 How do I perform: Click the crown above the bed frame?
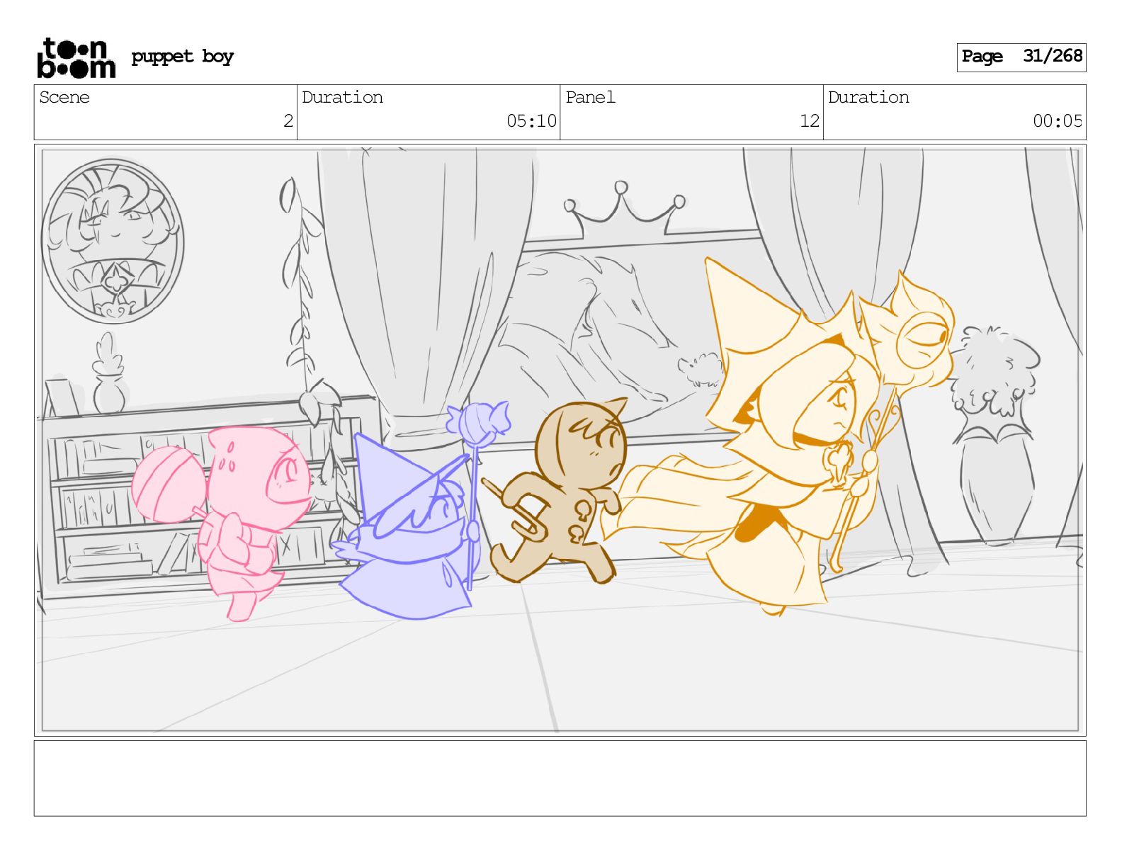pyautogui.click(x=625, y=210)
